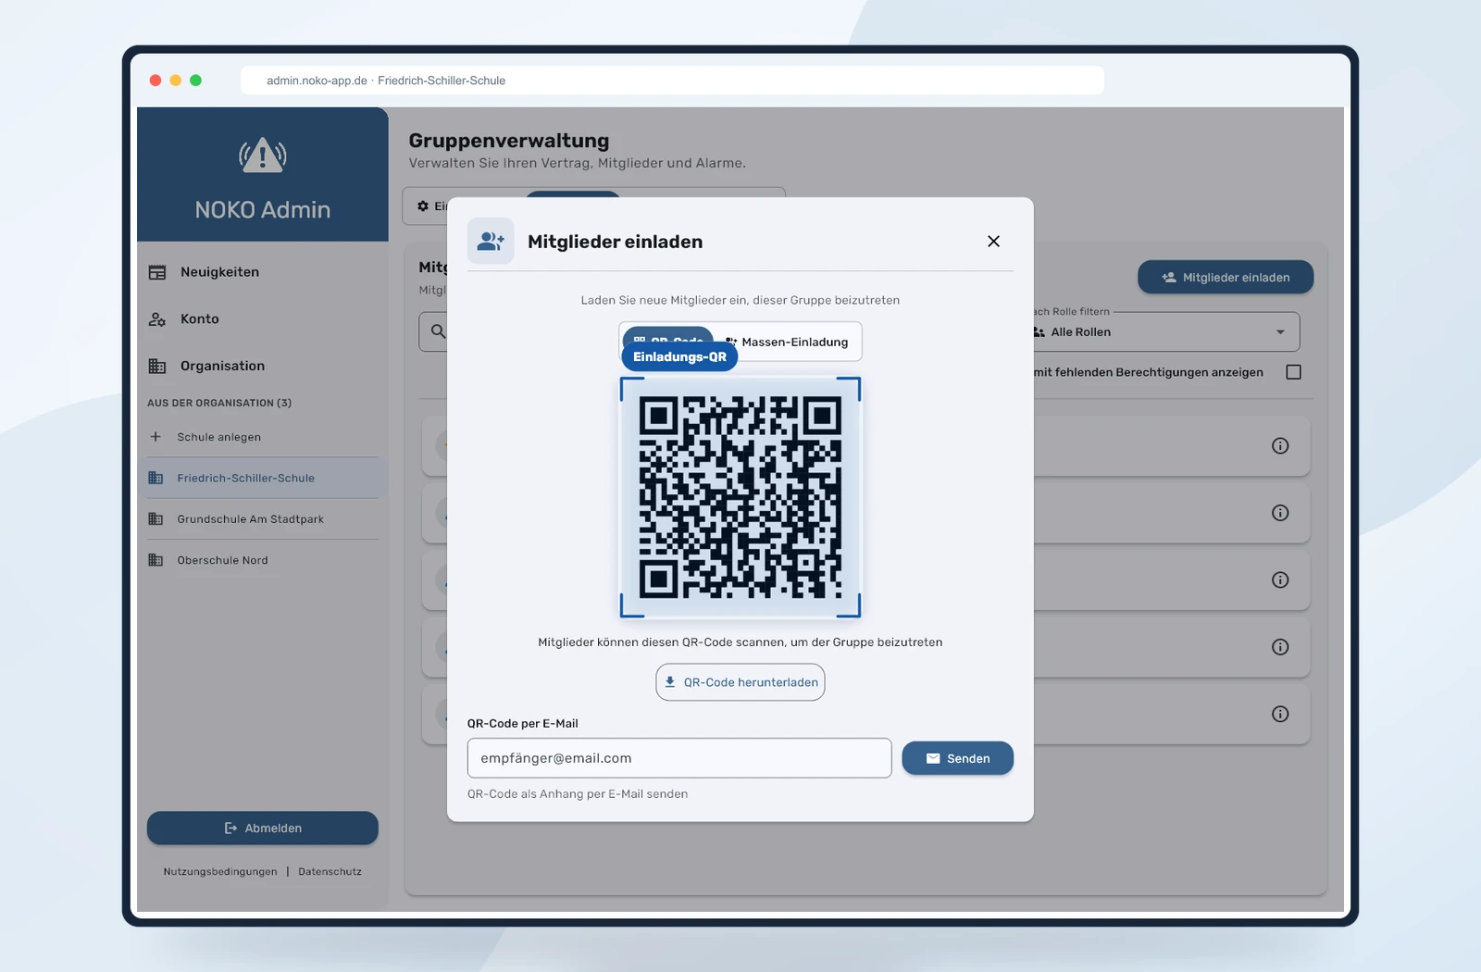Click the gear settings tab behind dialog
This screenshot has height=972, width=1481.
[x=425, y=206]
